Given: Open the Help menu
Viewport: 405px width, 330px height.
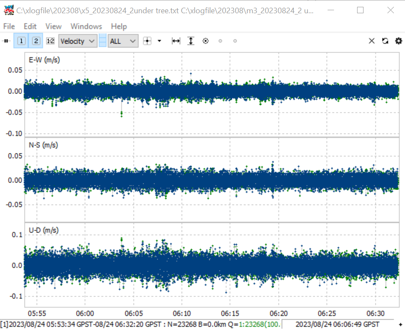Looking at the screenshot, I should pos(119,26).
